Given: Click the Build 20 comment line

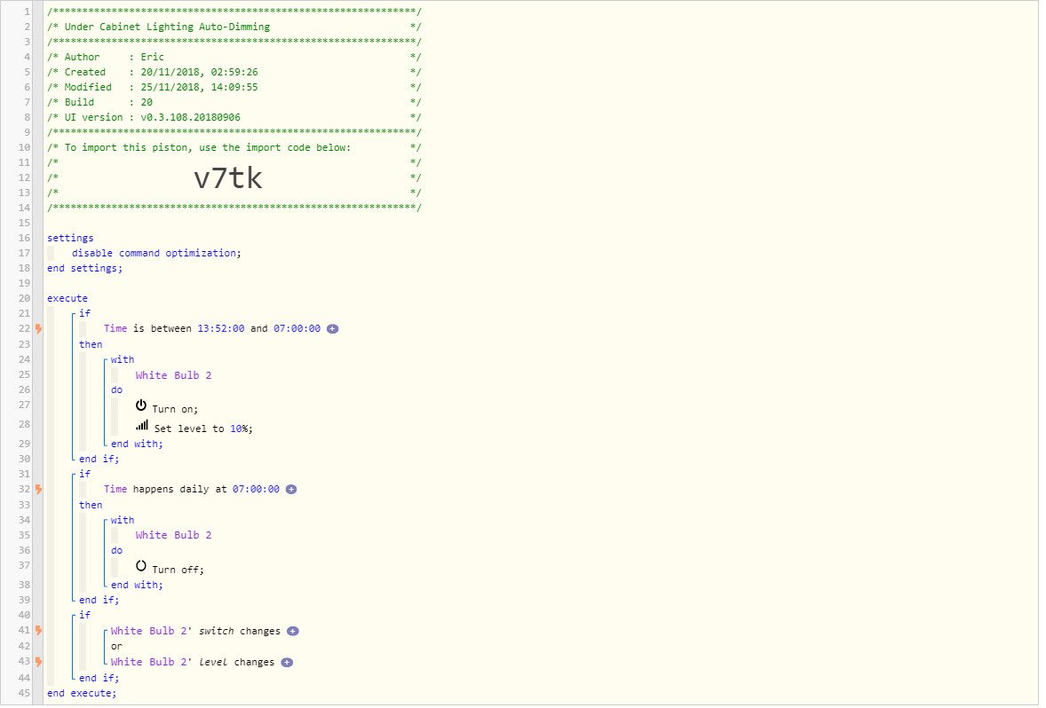Looking at the screenshot, I should click(234, 103).
